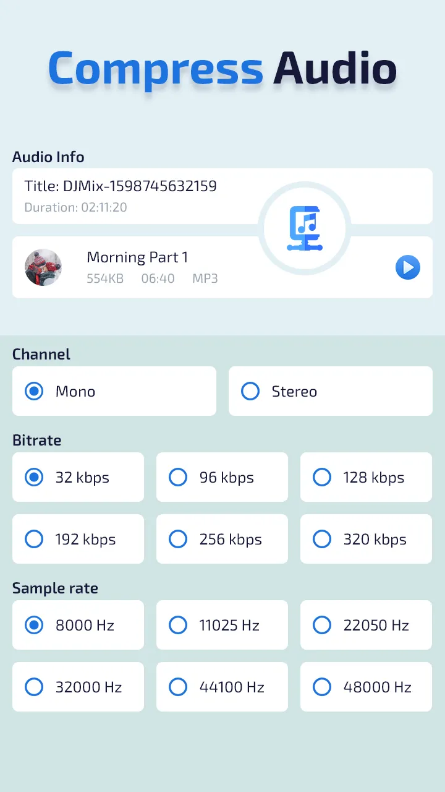Viewport: 445px width, 792px height.
Task: Play the Morning Part 1 track
Action: [x=408, y=267]
